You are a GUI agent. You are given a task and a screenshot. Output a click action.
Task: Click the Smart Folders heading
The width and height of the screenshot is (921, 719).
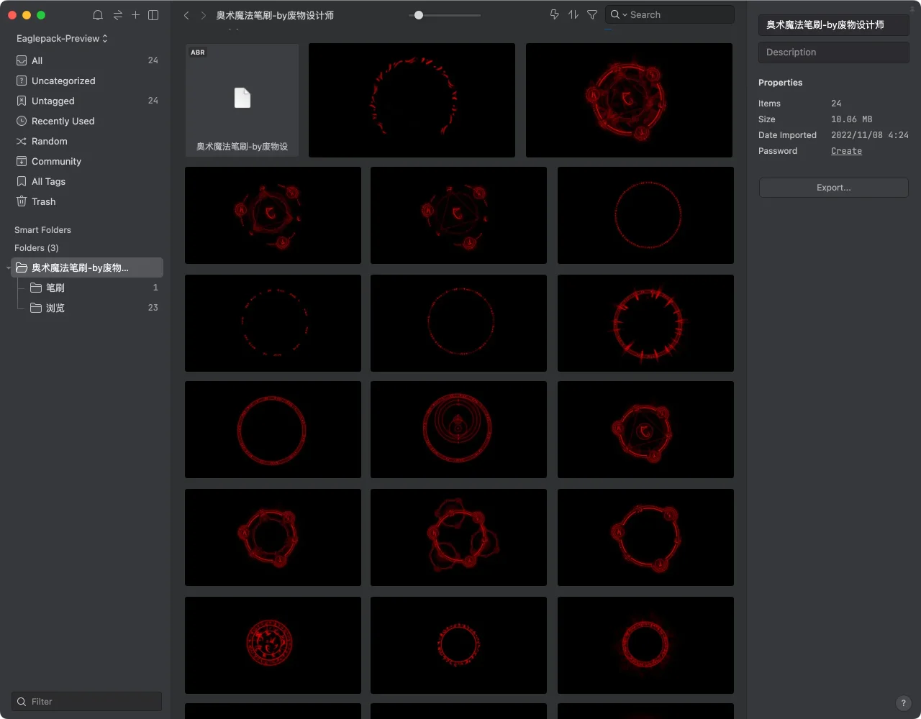(x=42, y=230)
